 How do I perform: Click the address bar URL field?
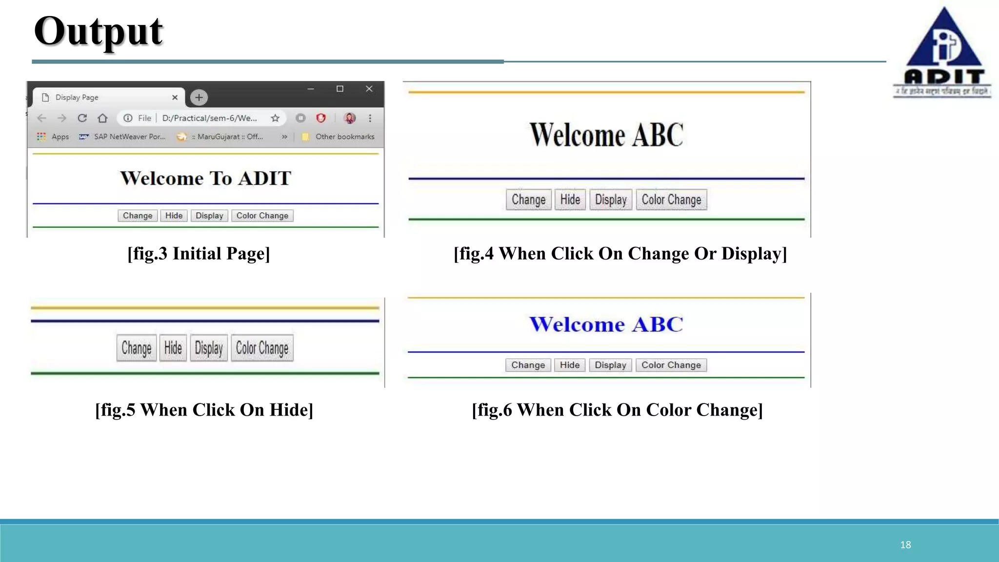pos(210,118)
